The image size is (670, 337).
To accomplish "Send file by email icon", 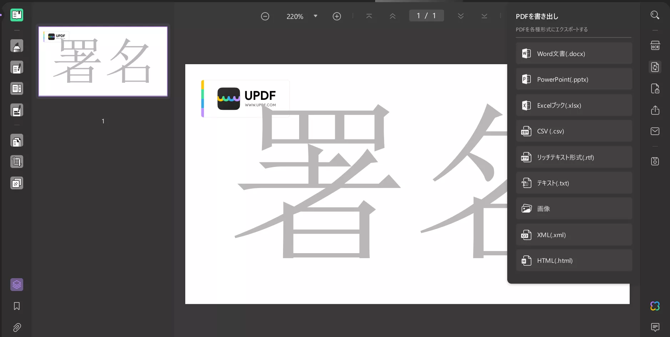I will coord(655,131).
